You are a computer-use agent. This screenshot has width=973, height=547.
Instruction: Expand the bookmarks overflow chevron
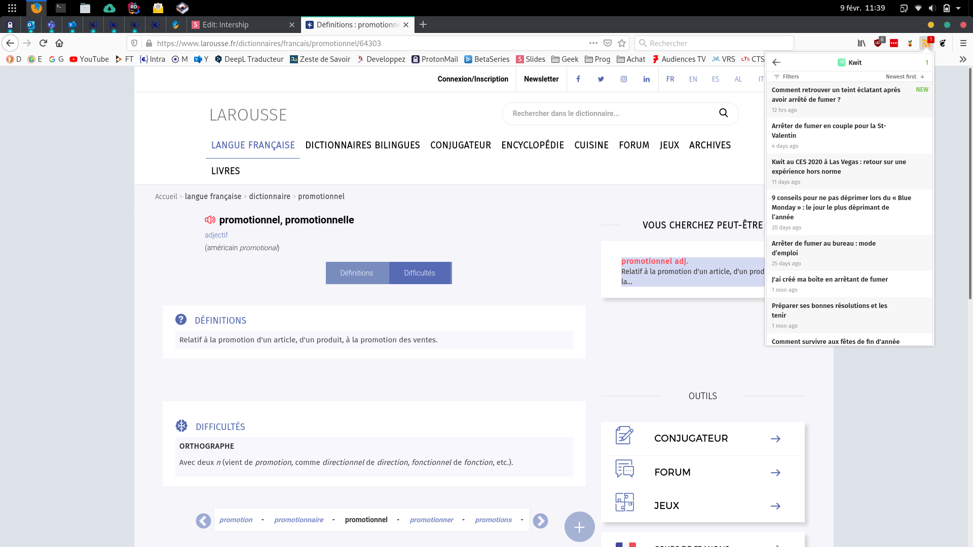pos(963,59)
